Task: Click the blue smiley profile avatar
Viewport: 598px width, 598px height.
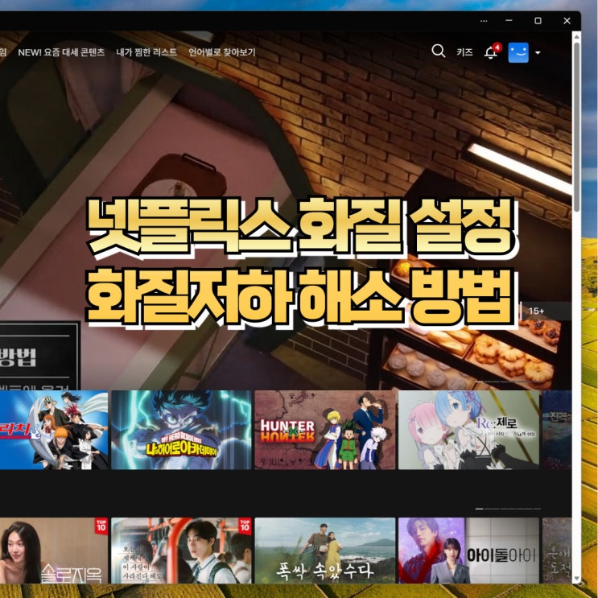Action: [518, 52]
